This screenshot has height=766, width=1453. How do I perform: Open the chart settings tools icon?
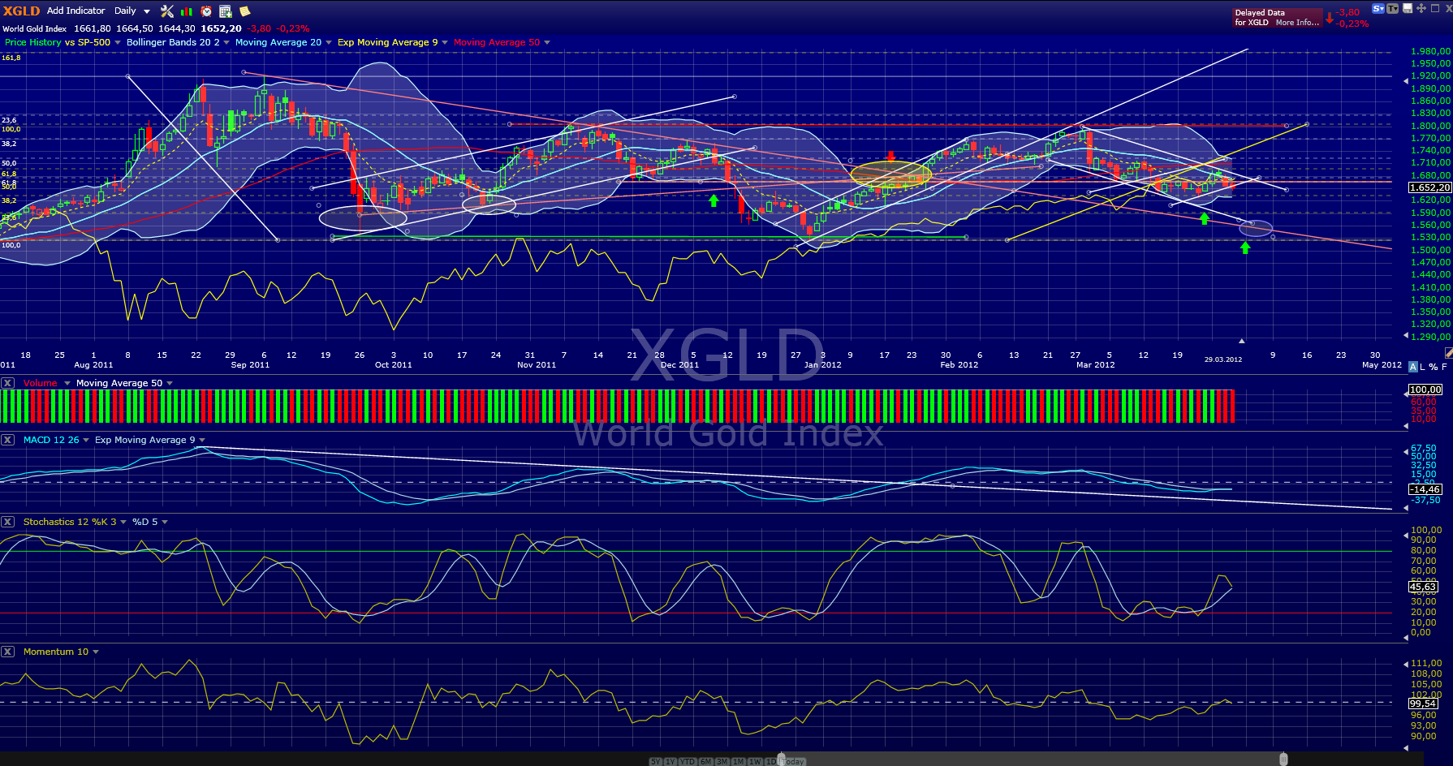(167, 11)
